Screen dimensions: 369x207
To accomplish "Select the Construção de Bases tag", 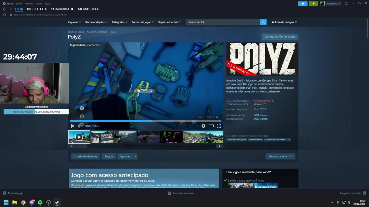I will coord(275,140).
